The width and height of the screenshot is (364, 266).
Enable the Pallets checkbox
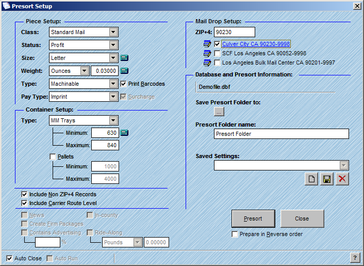pyautogui.click(x=53, y=157)
